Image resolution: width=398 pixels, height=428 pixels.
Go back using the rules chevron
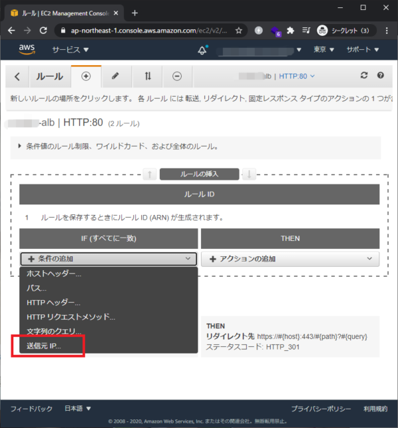point(17,77)
